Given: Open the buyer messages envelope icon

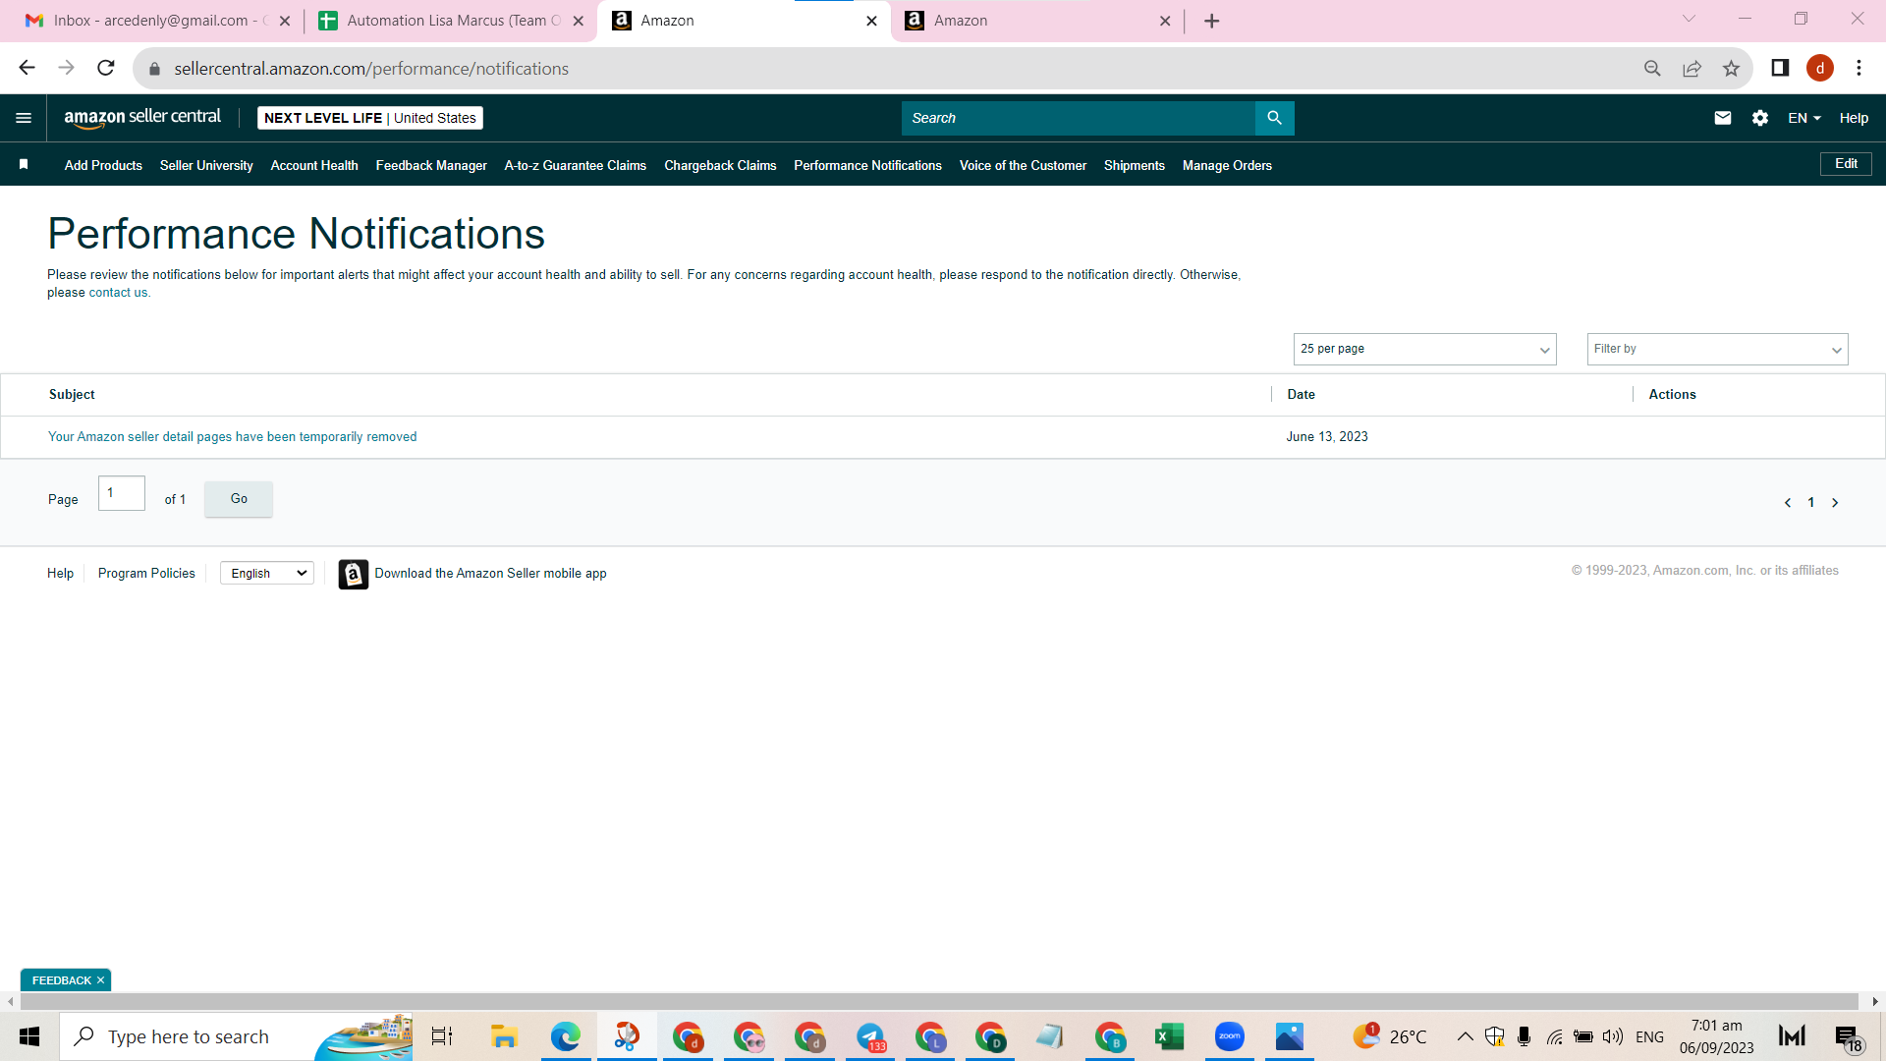Looking at the screenshot, I should tap(1723, 118).
